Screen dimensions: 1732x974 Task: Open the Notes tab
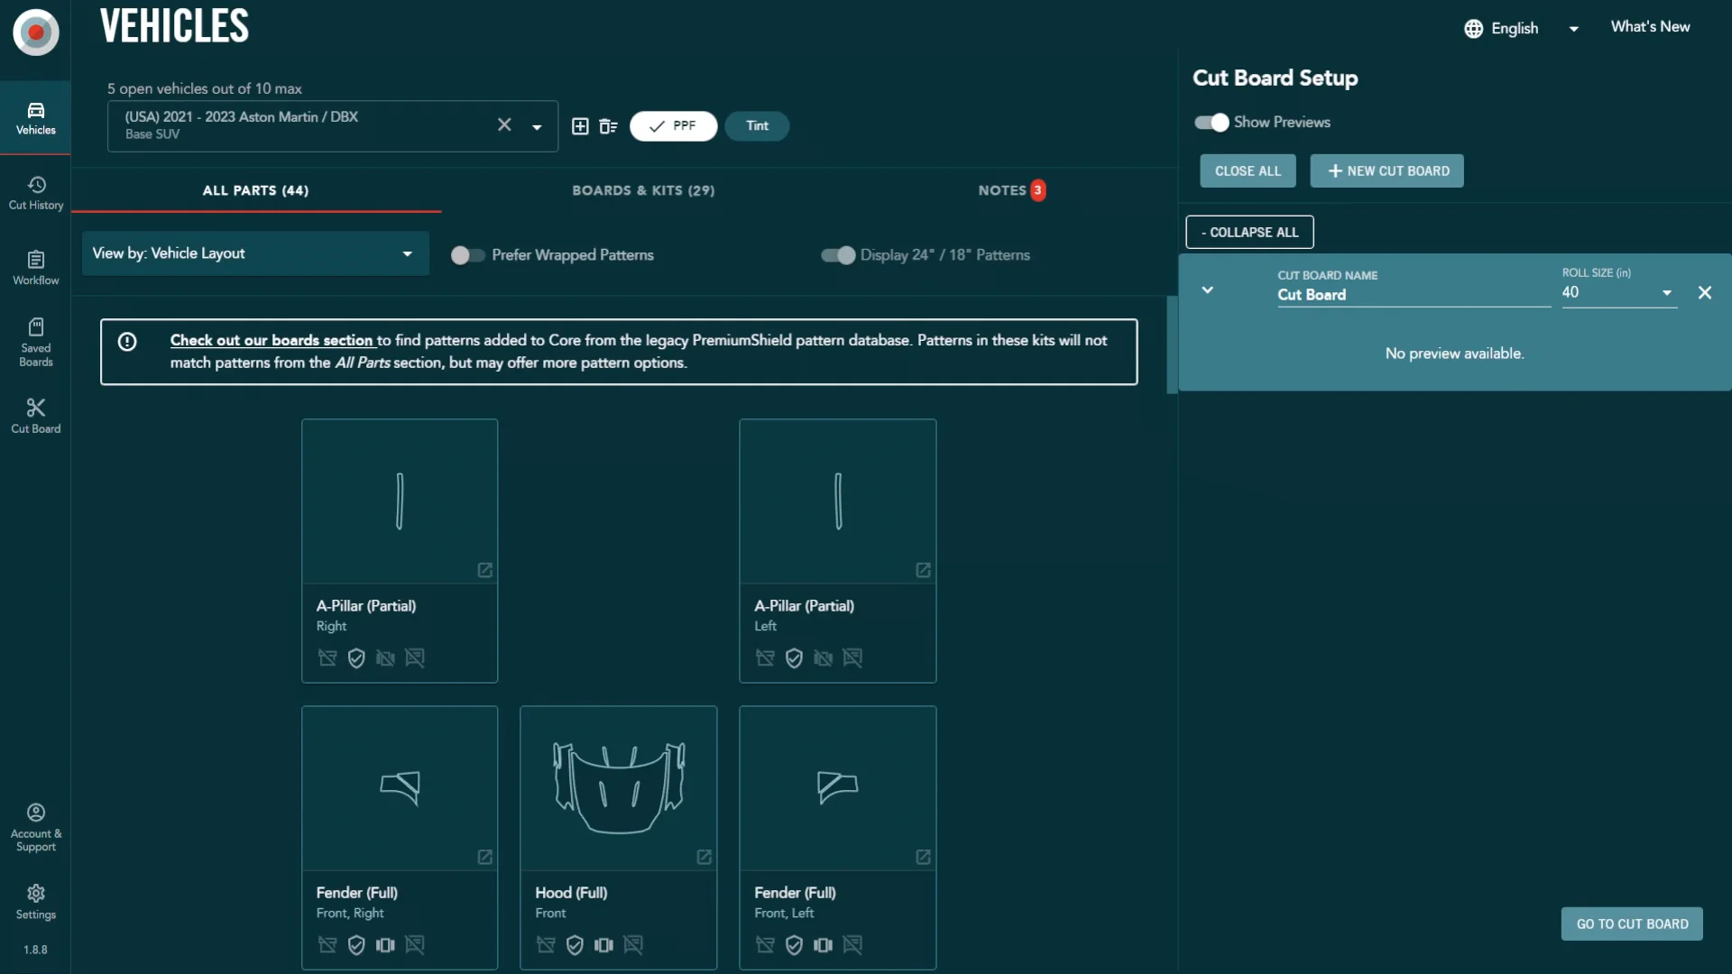point(1011,190)
